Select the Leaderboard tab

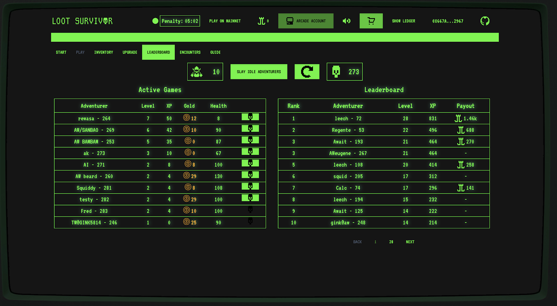[158, 52]
